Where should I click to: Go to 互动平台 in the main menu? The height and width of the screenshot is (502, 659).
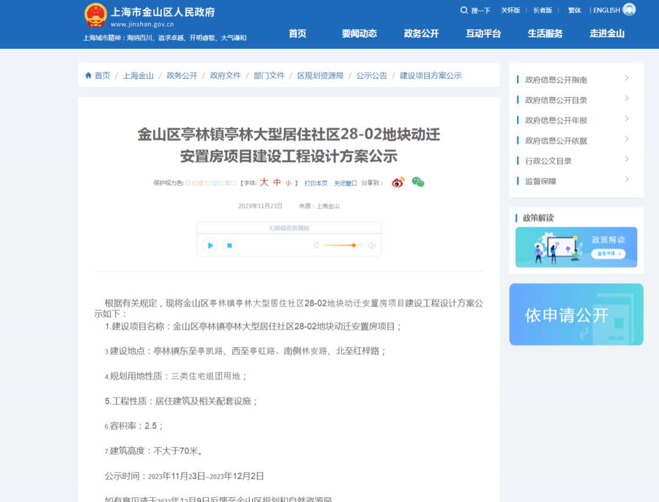(483, 34)
